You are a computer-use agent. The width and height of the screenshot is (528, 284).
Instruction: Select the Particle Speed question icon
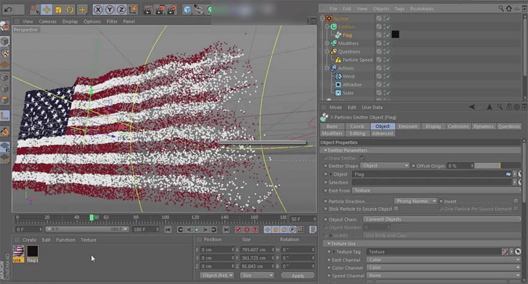click(338, 60)
